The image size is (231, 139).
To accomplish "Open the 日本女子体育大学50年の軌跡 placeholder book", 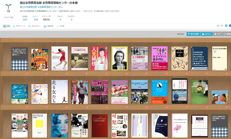I will [x=219, y=126].
